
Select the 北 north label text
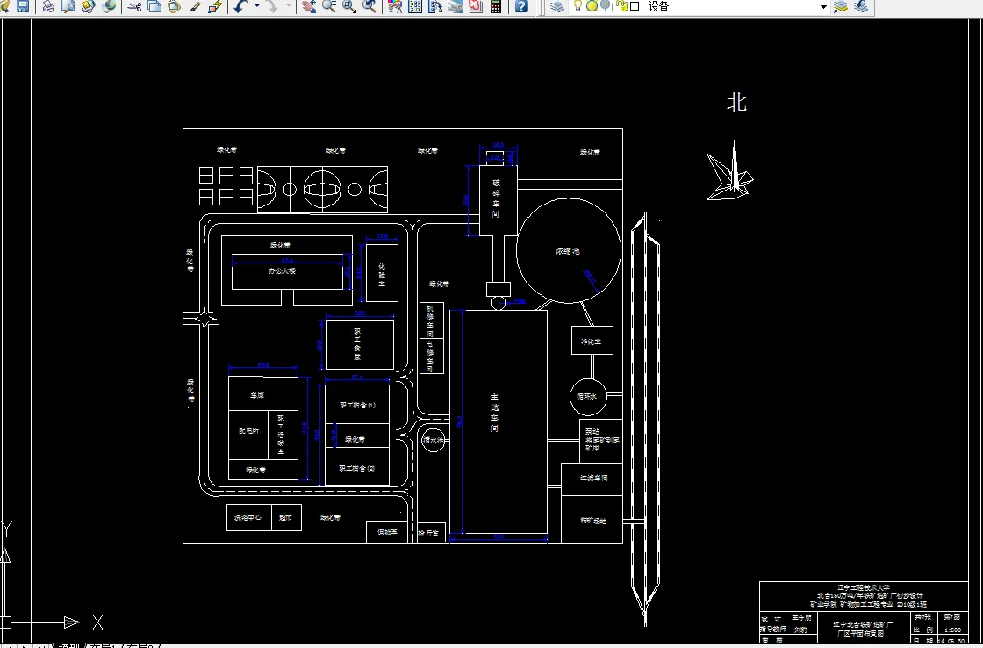[x=736, y=102]
